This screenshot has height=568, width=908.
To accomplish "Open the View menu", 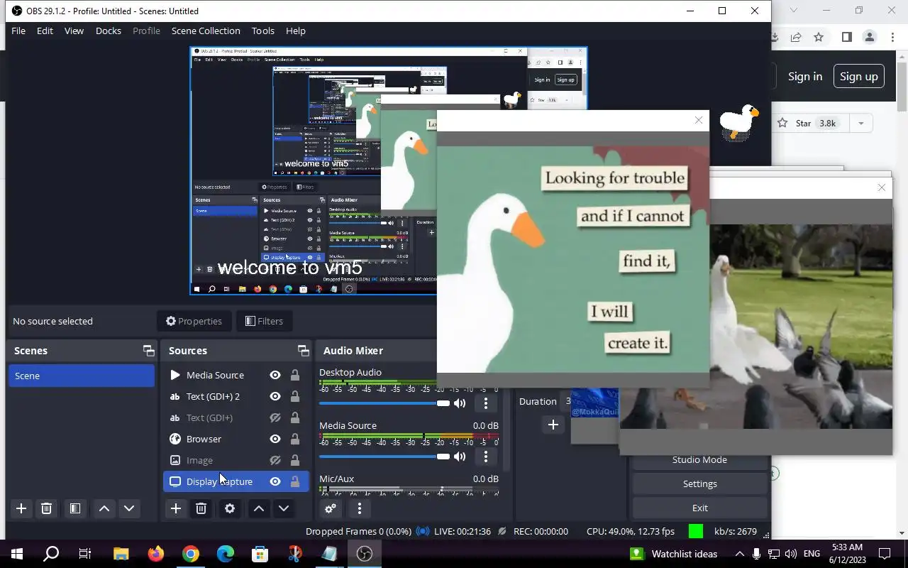I will coord(74,31).
